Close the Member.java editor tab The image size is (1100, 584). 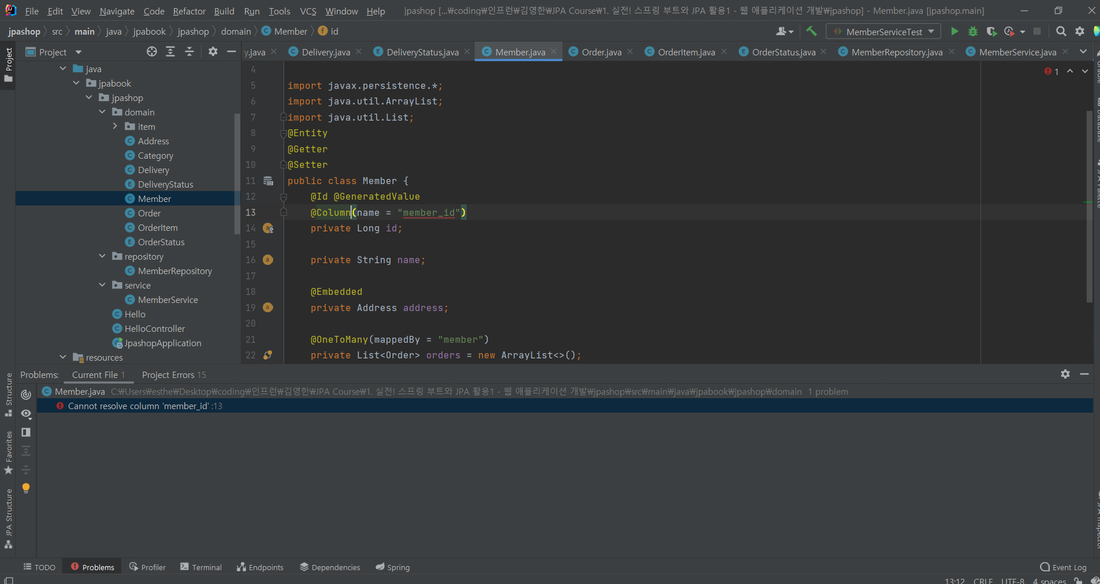click(554, 51)
